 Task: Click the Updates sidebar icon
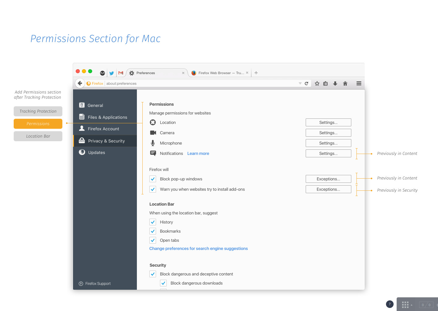click(x=82, y=152)
